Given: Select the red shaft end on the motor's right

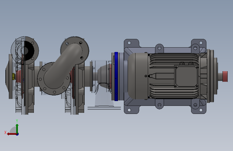Looking at the screenshot, I should coord(225,76).
